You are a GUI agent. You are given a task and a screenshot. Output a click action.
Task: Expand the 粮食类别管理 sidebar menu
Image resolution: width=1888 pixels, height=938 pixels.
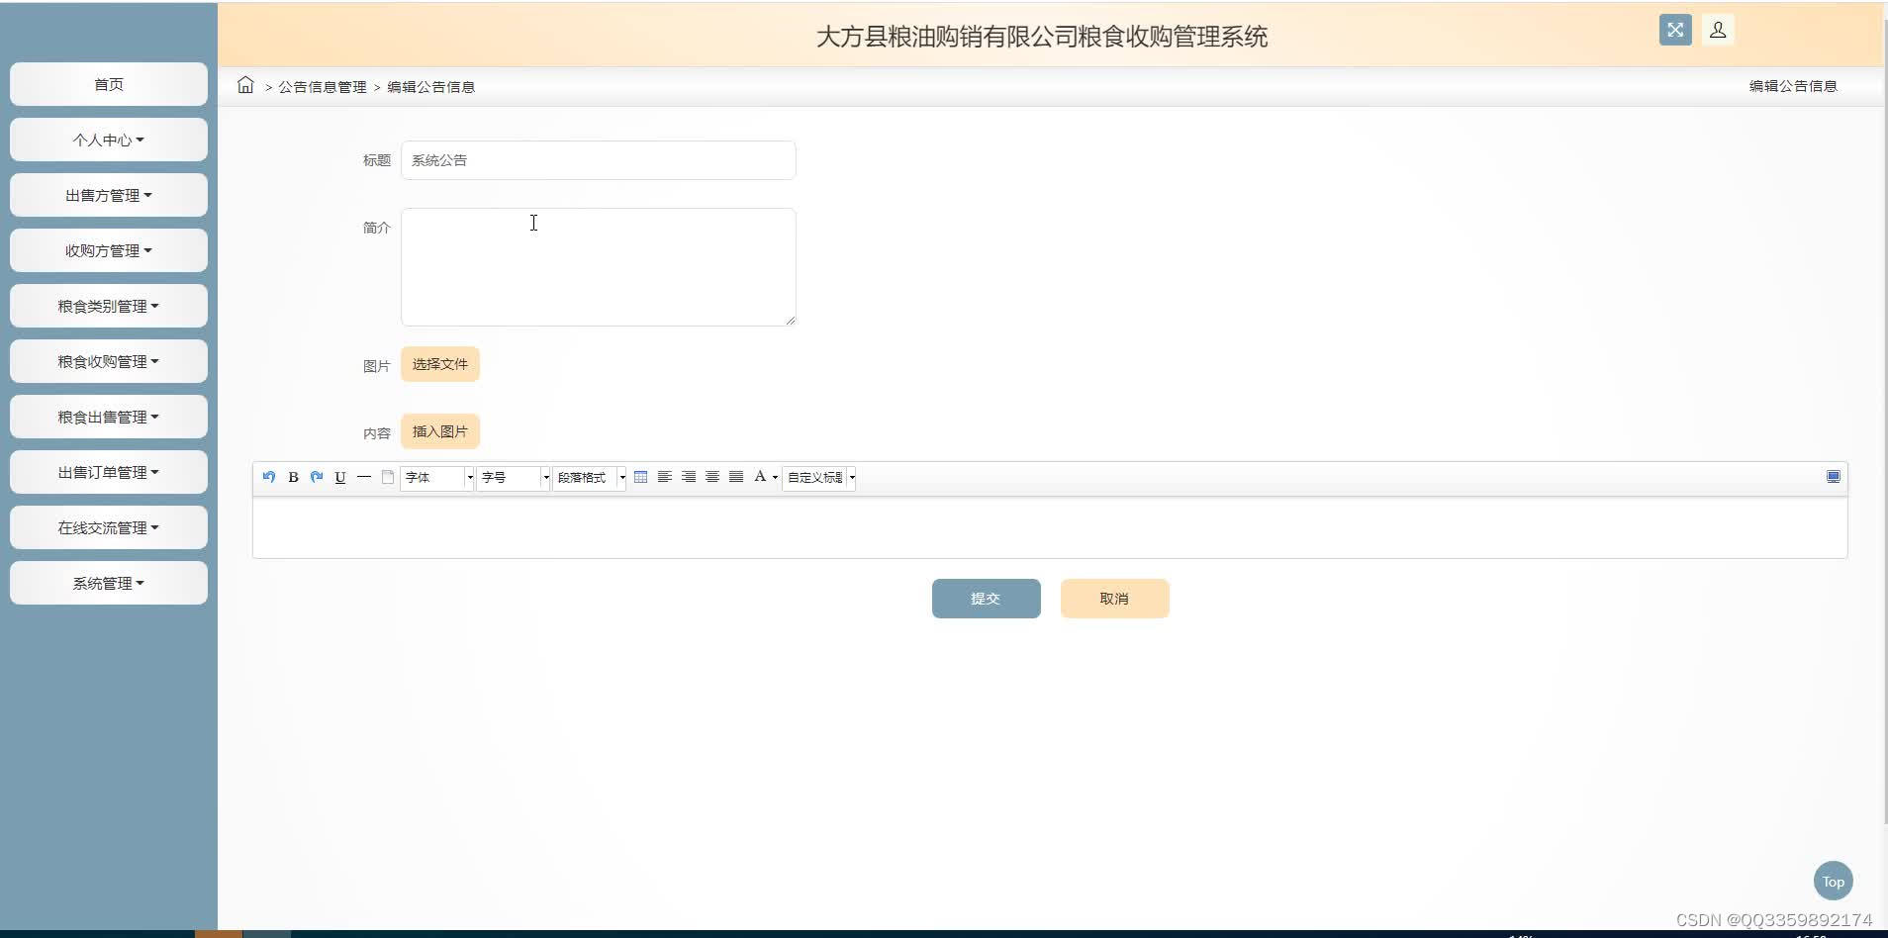[x=109, y=306]
